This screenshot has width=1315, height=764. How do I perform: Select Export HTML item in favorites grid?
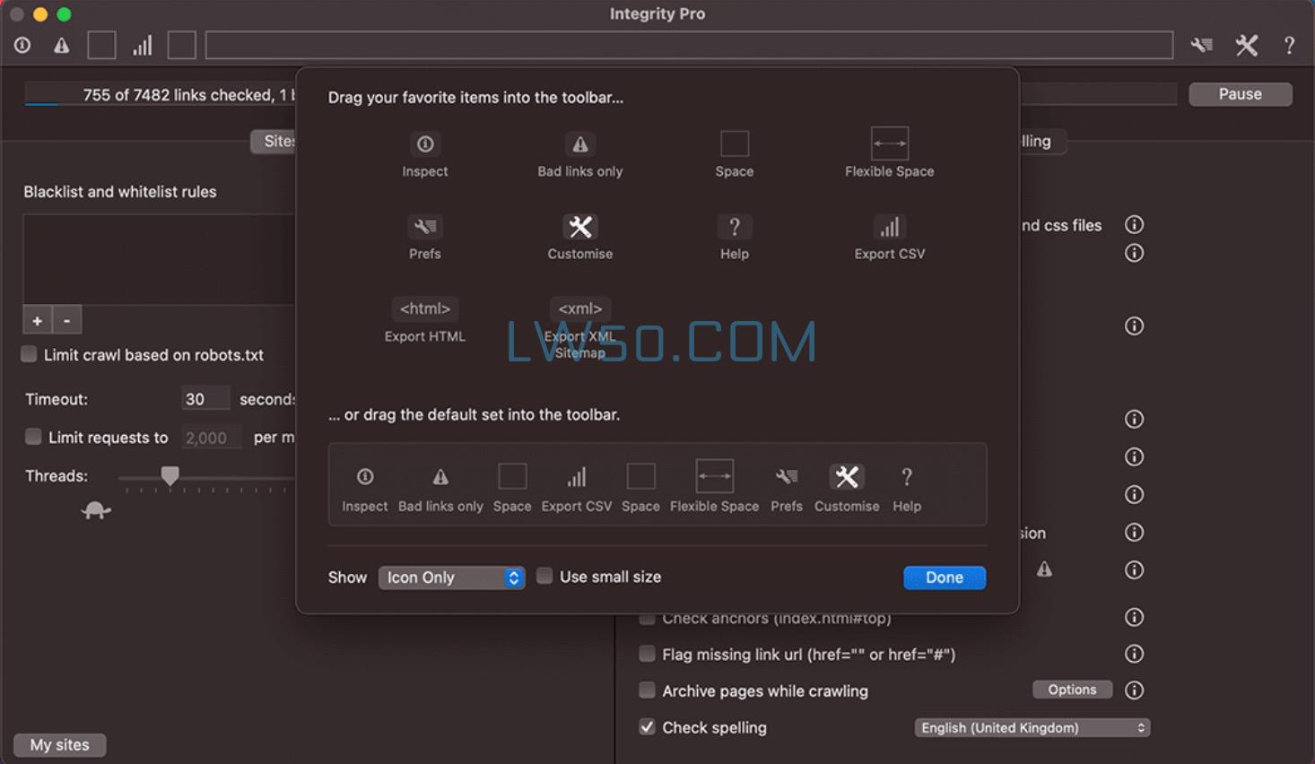pos(425,321)
